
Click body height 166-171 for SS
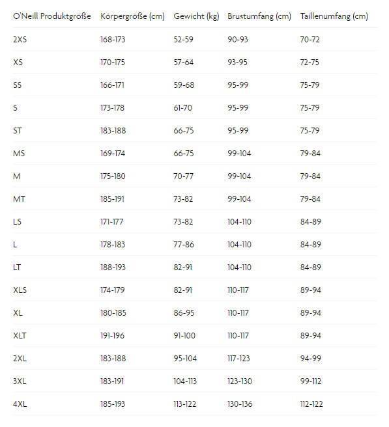tap(112, 85)
